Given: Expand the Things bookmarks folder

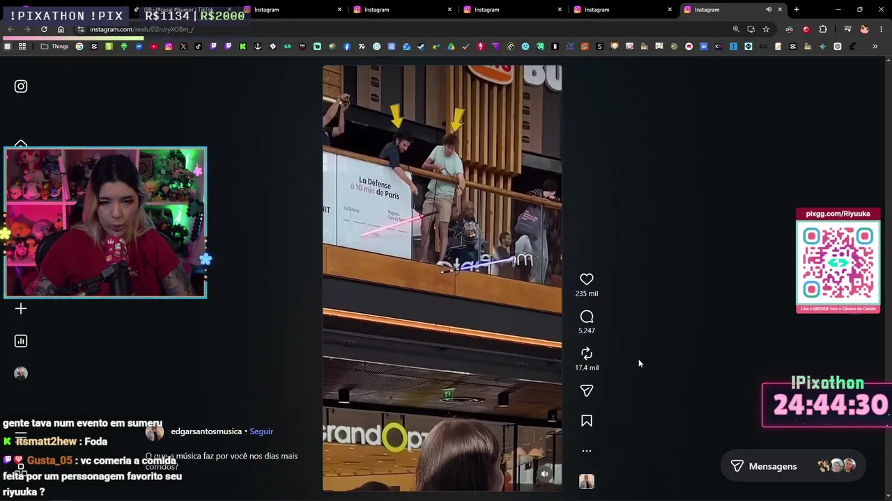Looking at the screenshot, I should [x=54, y=47].
